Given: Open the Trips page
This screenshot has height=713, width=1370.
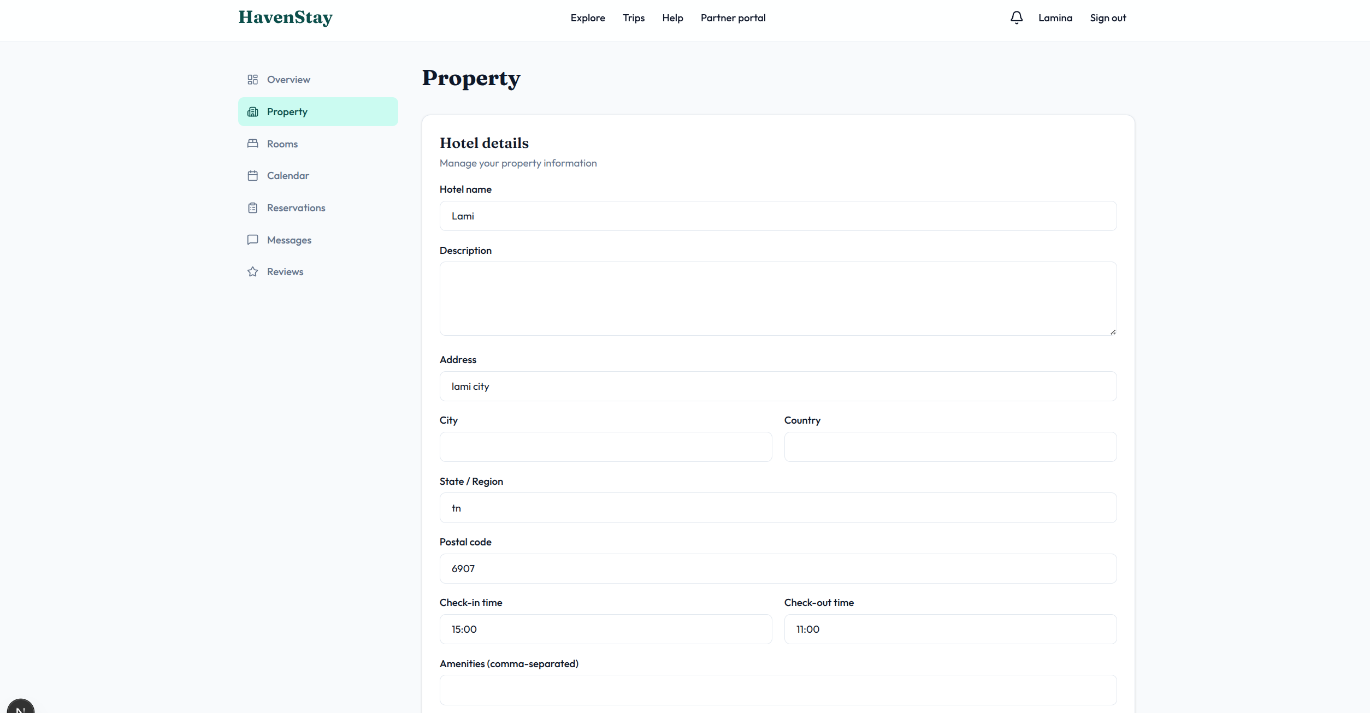Looking at the screenshot, I should [634, 18].
